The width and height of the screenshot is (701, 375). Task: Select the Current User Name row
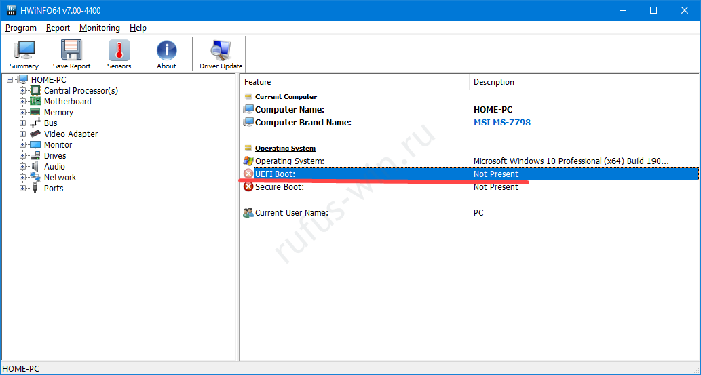click(470, 213)
